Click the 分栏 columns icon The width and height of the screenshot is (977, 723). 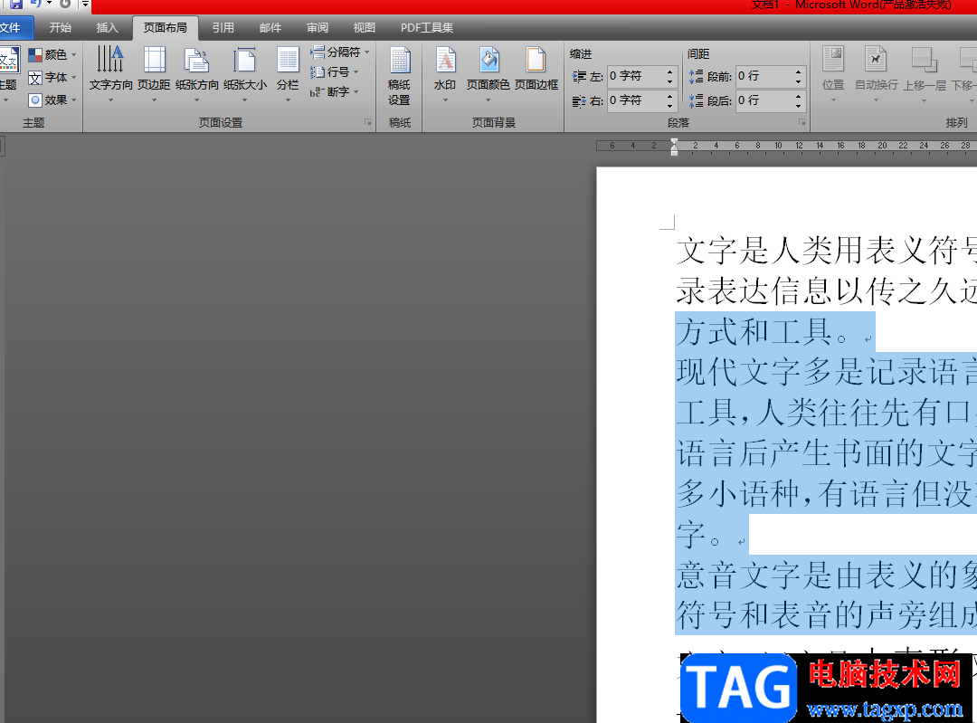(288, 69)
